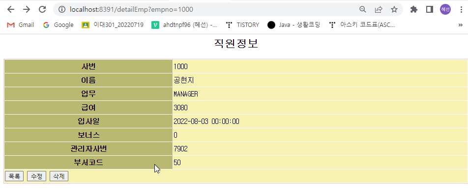Reload the current page
The width and height of the screenshot is (468, 192).
pyautogui.click(x=42, y=9)
